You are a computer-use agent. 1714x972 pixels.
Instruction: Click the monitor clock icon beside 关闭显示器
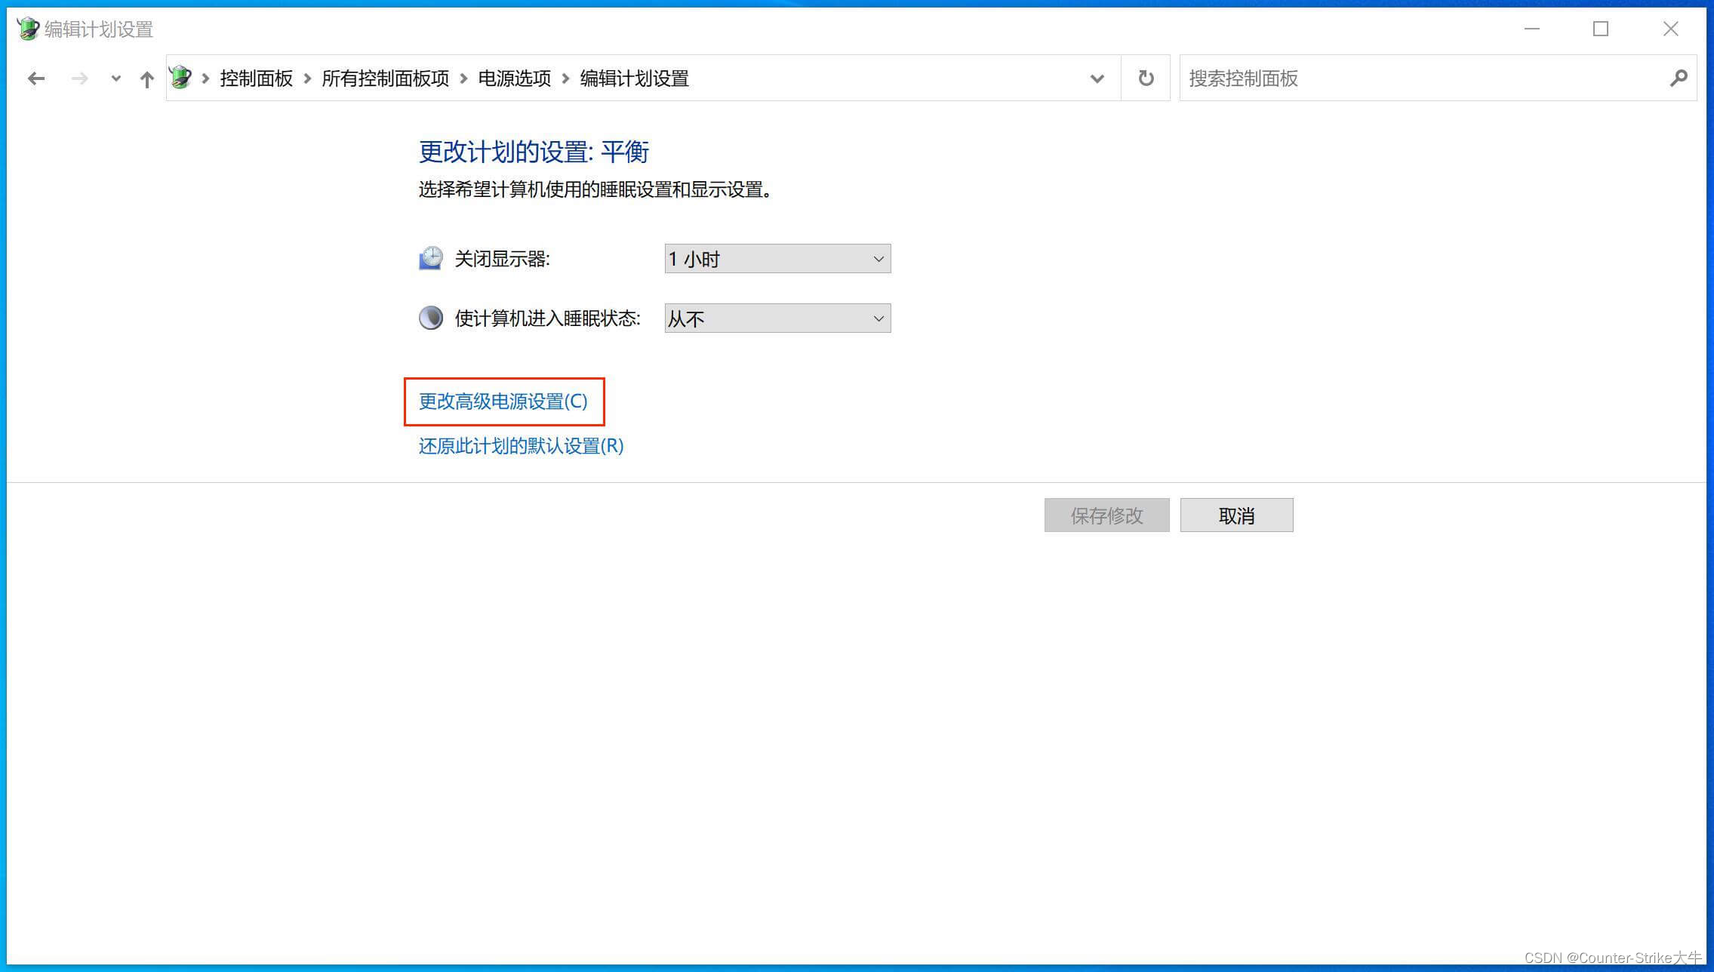click(x=431, y=259)
